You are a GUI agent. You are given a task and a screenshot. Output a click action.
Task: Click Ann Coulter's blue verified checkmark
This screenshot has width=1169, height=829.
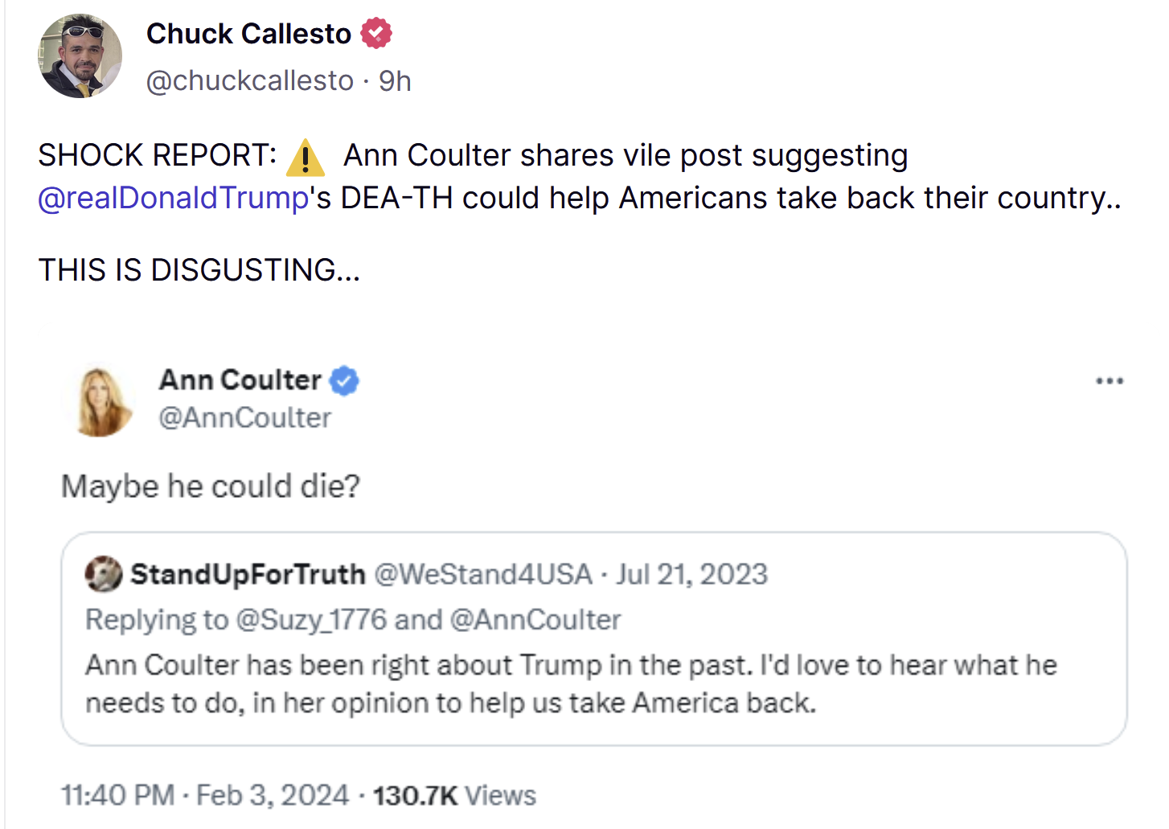pos(345,380)
